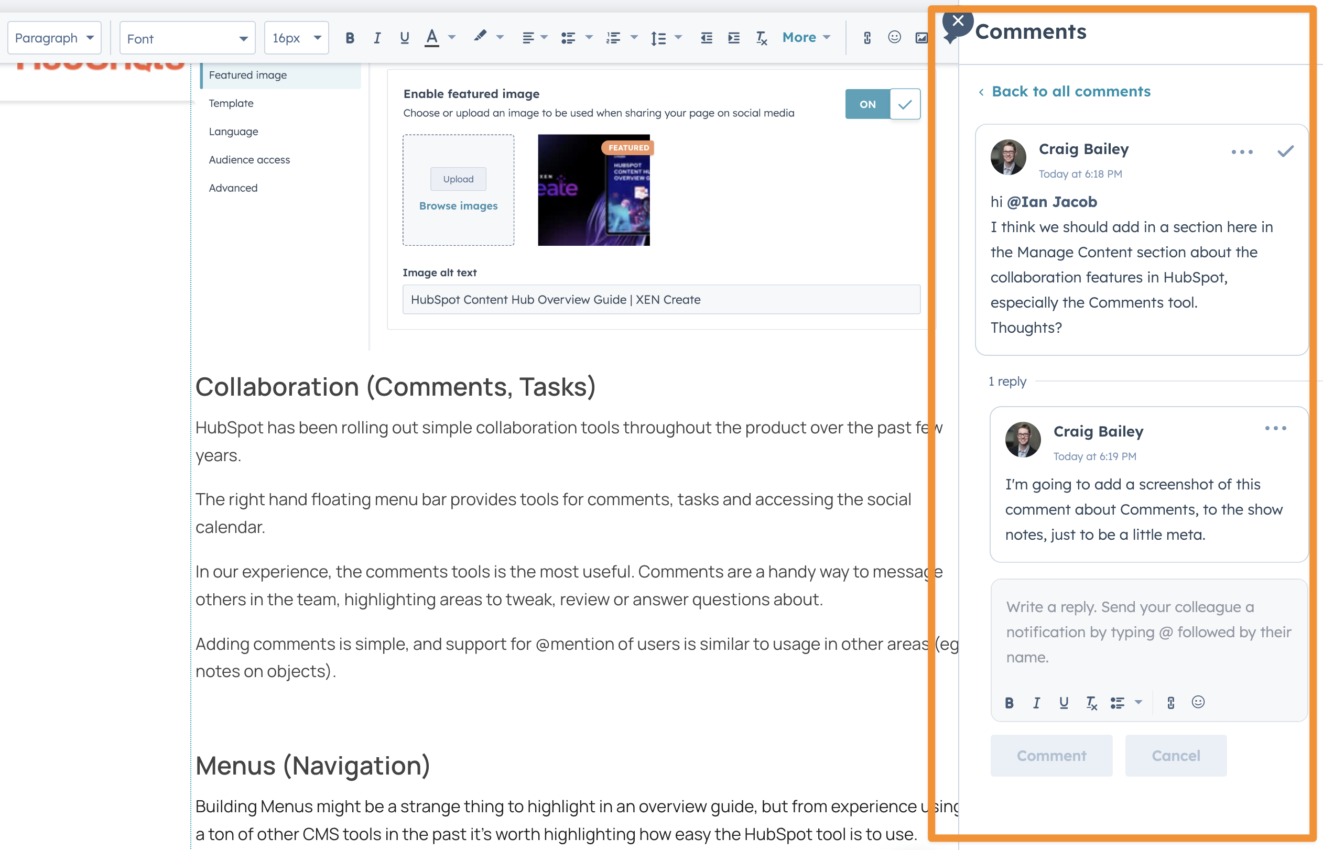Viewport: 1323px width, 850px height.
Task: Click the Upload button for featured image
Action: [x=458, y=179]
